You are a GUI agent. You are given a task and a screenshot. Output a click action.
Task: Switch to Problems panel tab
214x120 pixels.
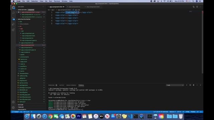click(x=51, y=85)
